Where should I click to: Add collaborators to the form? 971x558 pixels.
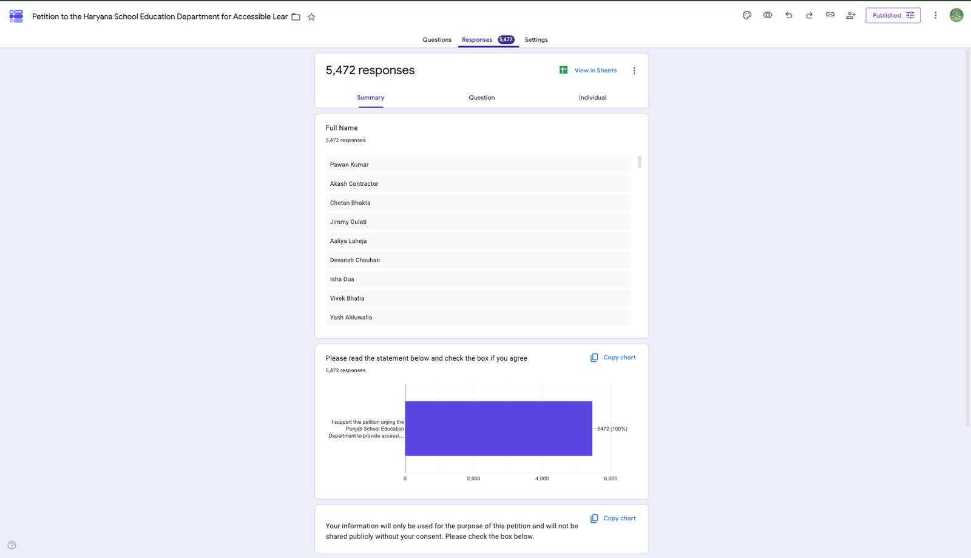851,15
